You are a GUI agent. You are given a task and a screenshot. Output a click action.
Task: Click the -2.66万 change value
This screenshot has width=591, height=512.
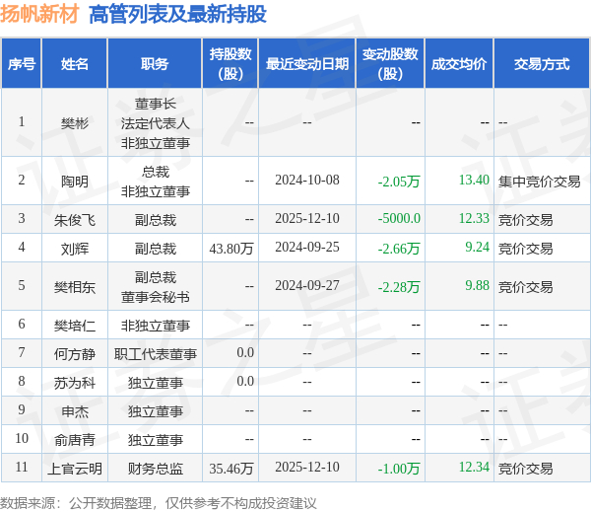[x=399, y=249]
